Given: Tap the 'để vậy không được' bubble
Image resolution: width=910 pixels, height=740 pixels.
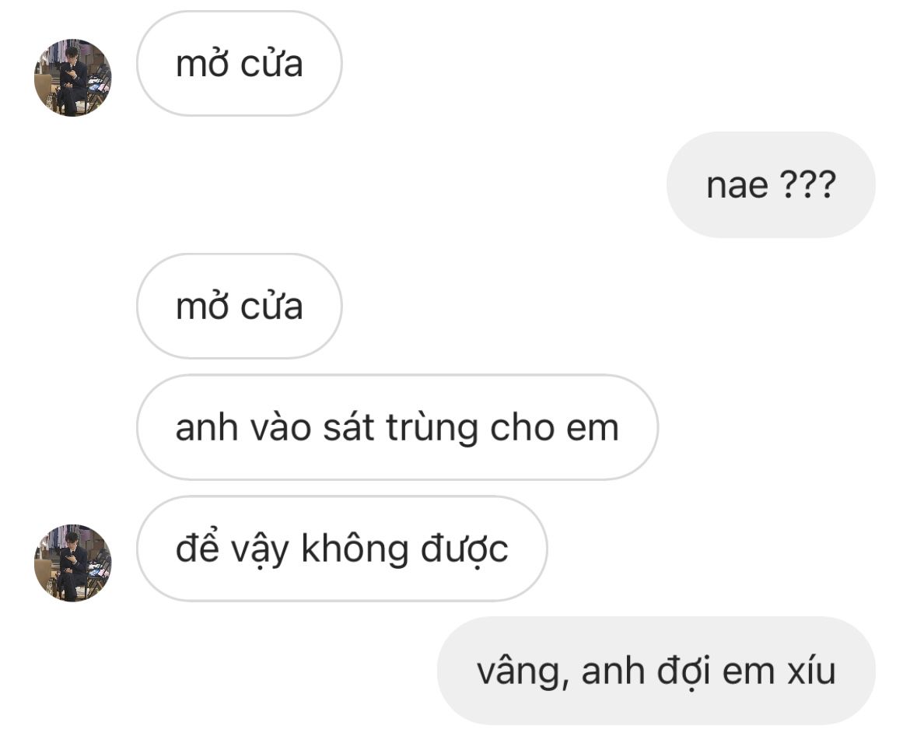Looking at the screenshot, I should (x=341, y=549).
